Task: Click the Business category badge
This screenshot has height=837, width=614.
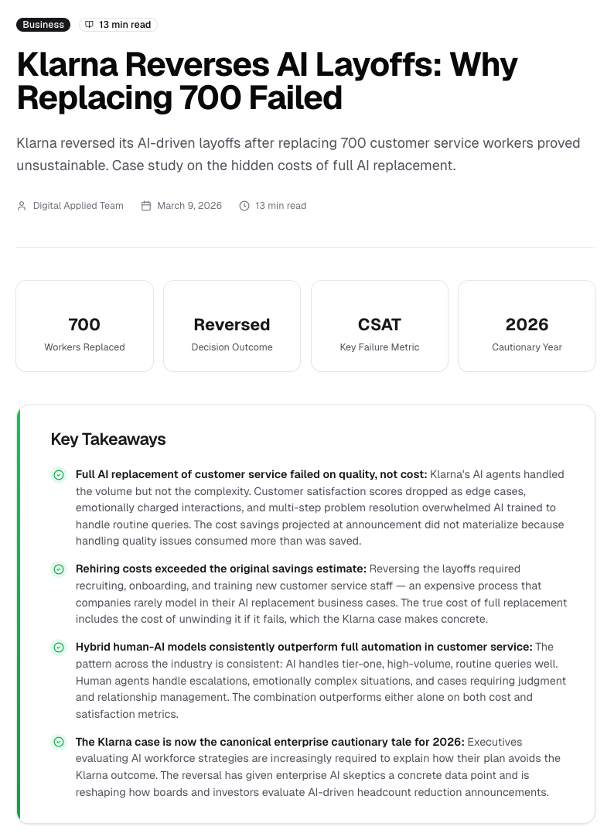Action: tap(43, 25)
